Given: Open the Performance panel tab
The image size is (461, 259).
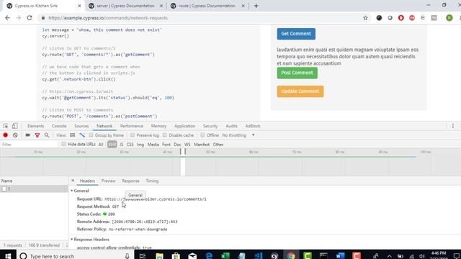Looking at the screenshot, I should 132,126.
